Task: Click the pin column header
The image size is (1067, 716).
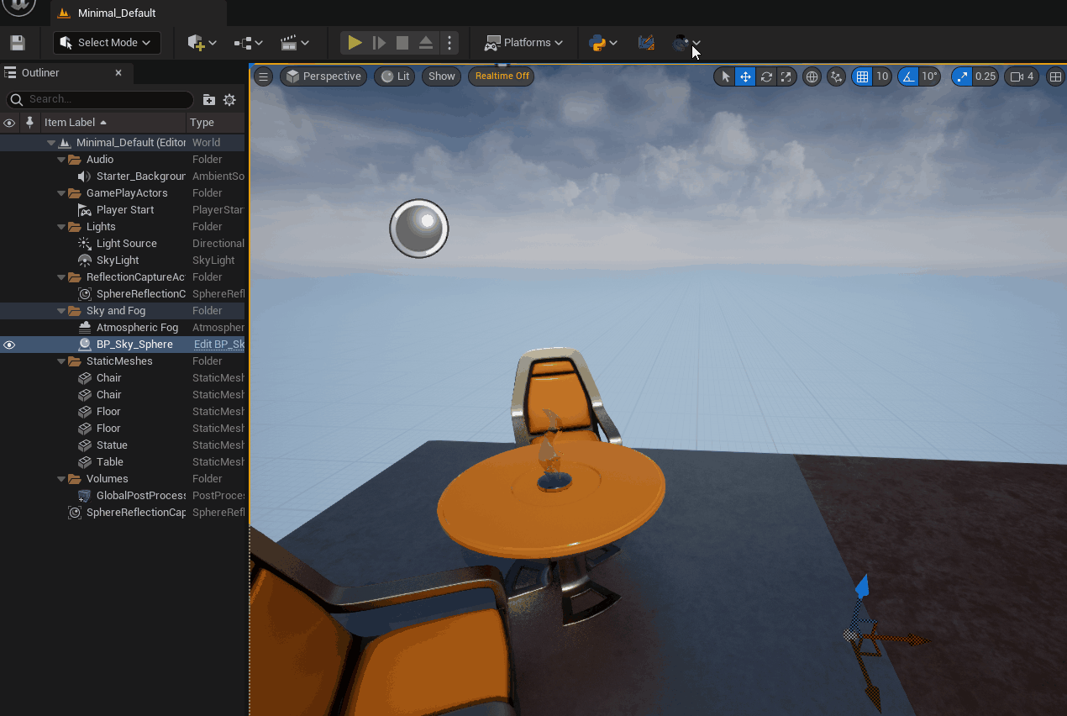Action: pyautogui.click(x=30, y=123)
